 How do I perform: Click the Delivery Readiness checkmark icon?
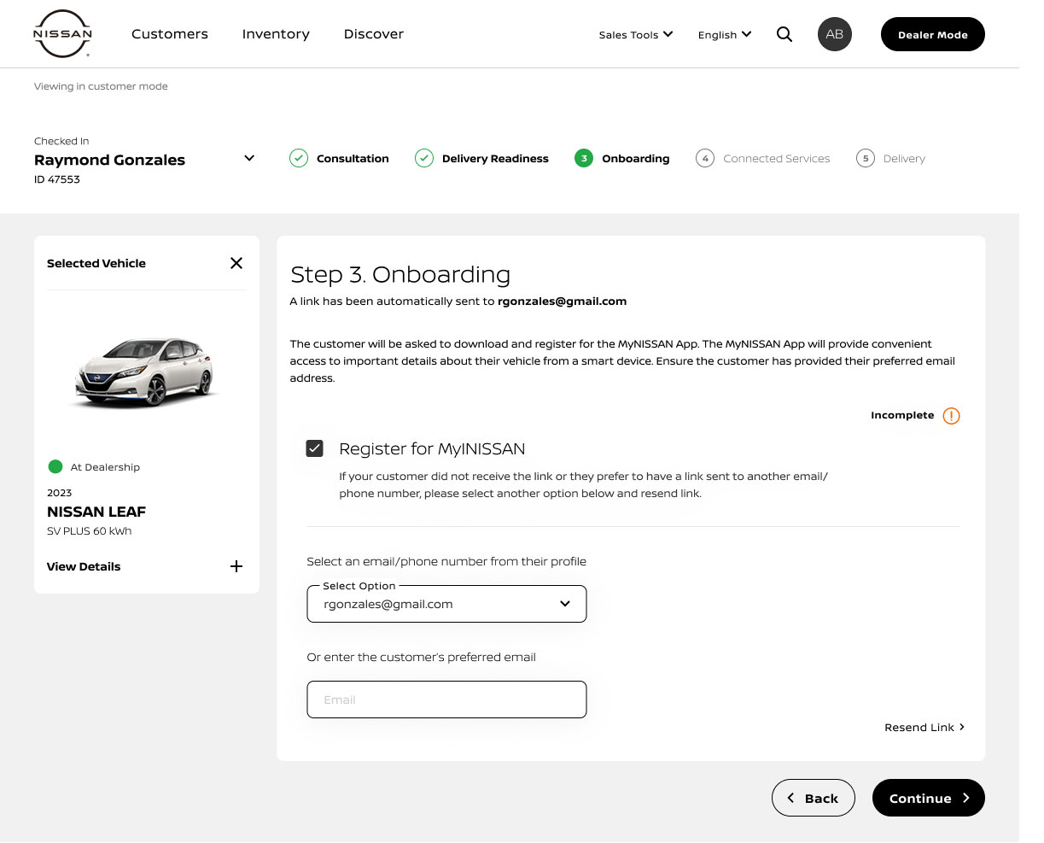pos(423,158)
